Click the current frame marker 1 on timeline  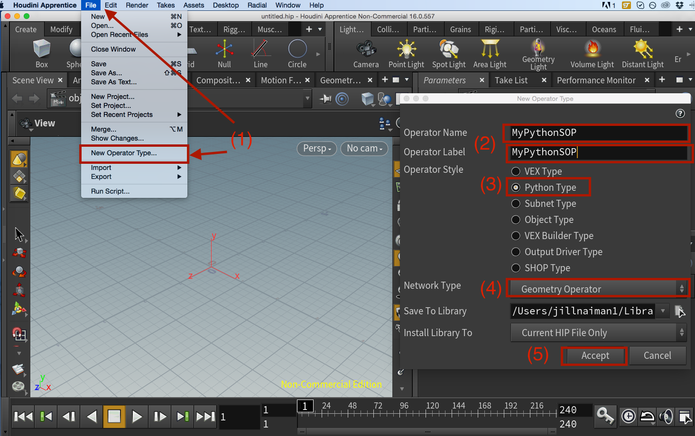click(x=305, y=406)
